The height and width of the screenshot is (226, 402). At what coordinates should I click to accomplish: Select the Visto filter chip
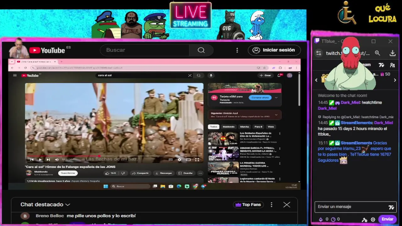271,127
